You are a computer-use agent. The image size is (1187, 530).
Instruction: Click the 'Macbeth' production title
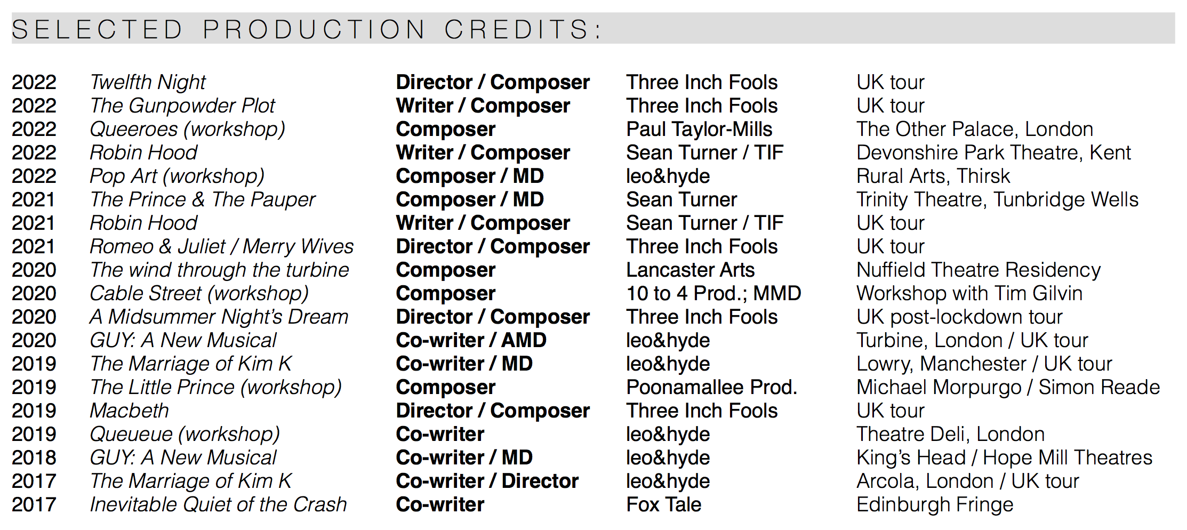tap(129, 411)
